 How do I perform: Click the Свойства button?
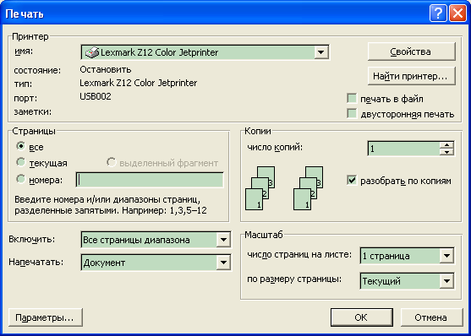[x=412, y=51]
